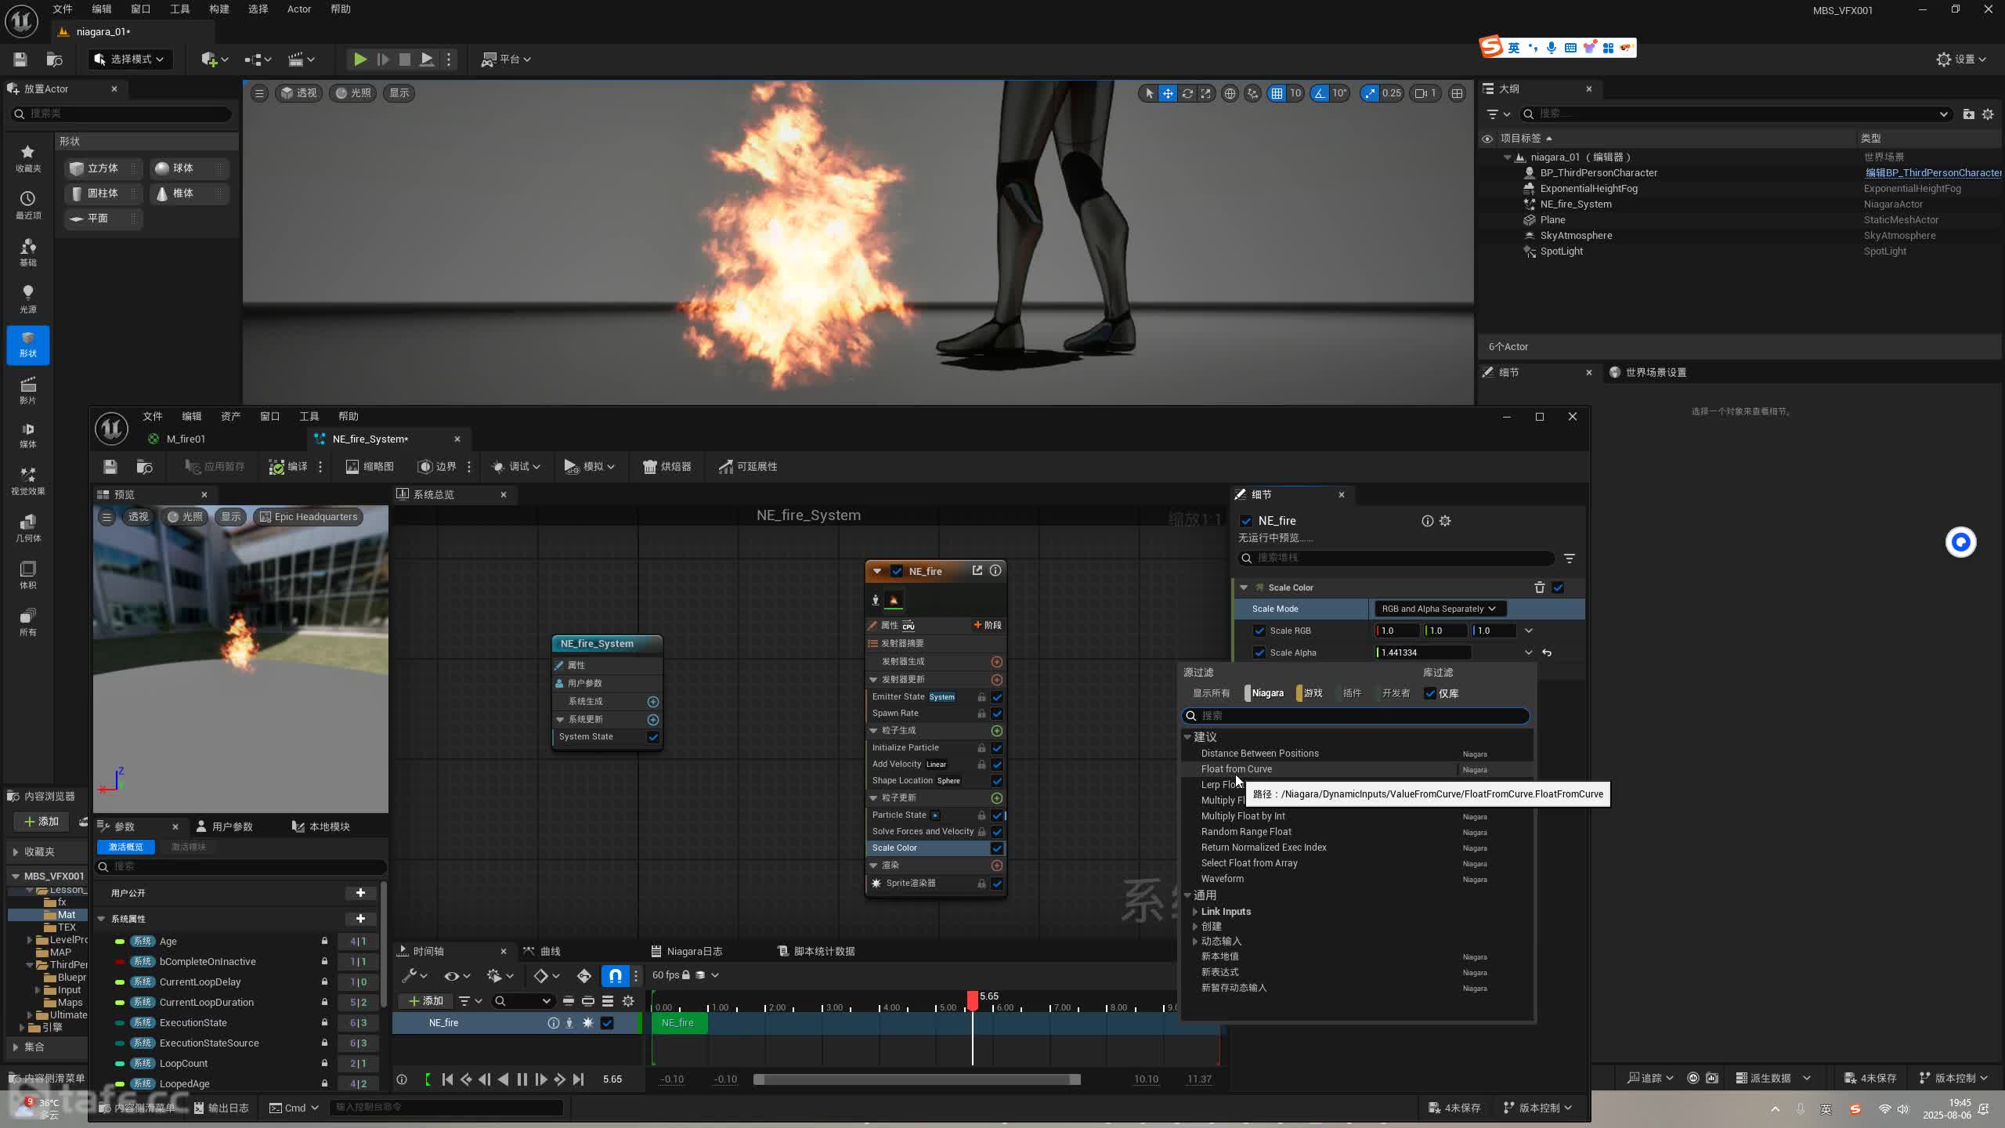Open the selection mode dropdown
The height and width of the screenshot is (1128, 2005).
point(129,60)
